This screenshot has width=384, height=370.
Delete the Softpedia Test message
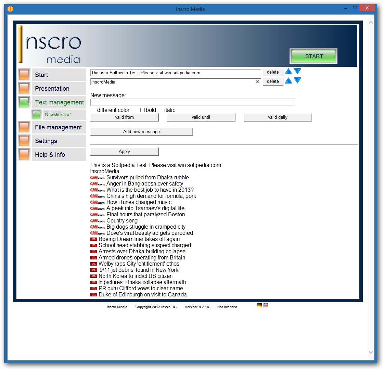tap(273, 72)
